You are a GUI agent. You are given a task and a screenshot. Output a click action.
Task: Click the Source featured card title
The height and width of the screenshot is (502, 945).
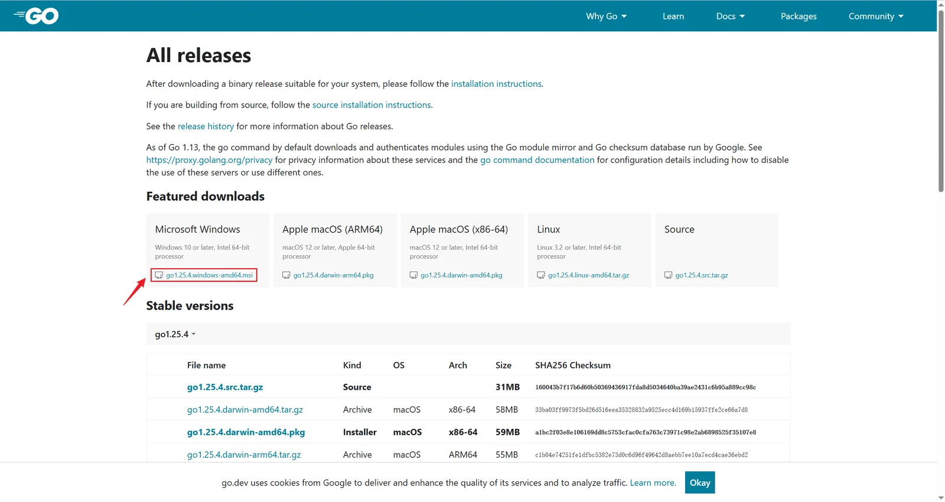(x=679, y=229)
